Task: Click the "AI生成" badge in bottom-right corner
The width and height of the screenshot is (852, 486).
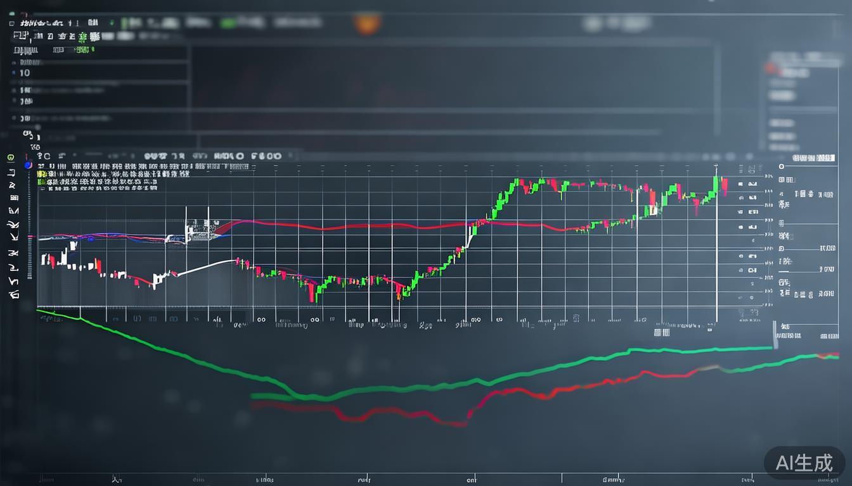Action: (x=804, y=463)
